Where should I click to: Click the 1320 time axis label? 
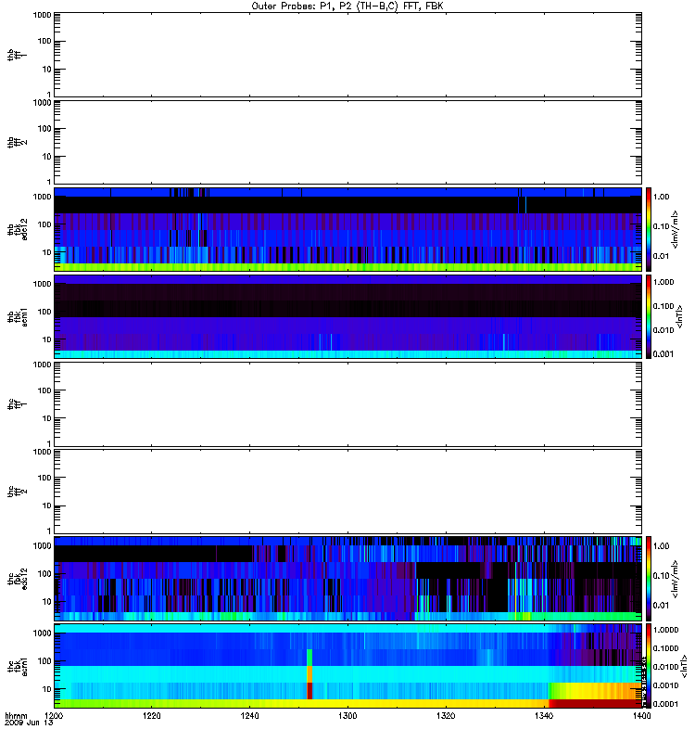[x=446, y=715]
